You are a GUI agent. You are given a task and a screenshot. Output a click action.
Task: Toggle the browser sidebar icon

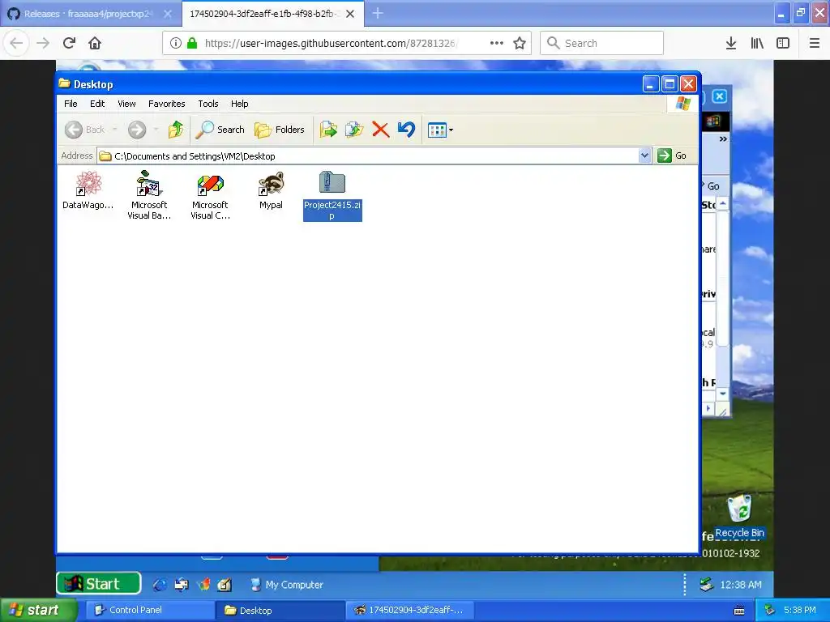click(783, 43)
